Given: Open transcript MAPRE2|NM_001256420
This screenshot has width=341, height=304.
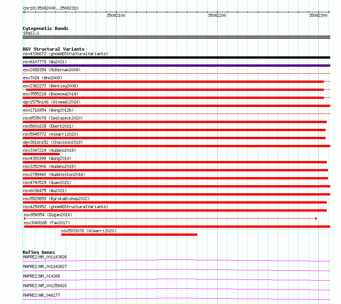Looking at the screenshot, I should tap(45, 286).
